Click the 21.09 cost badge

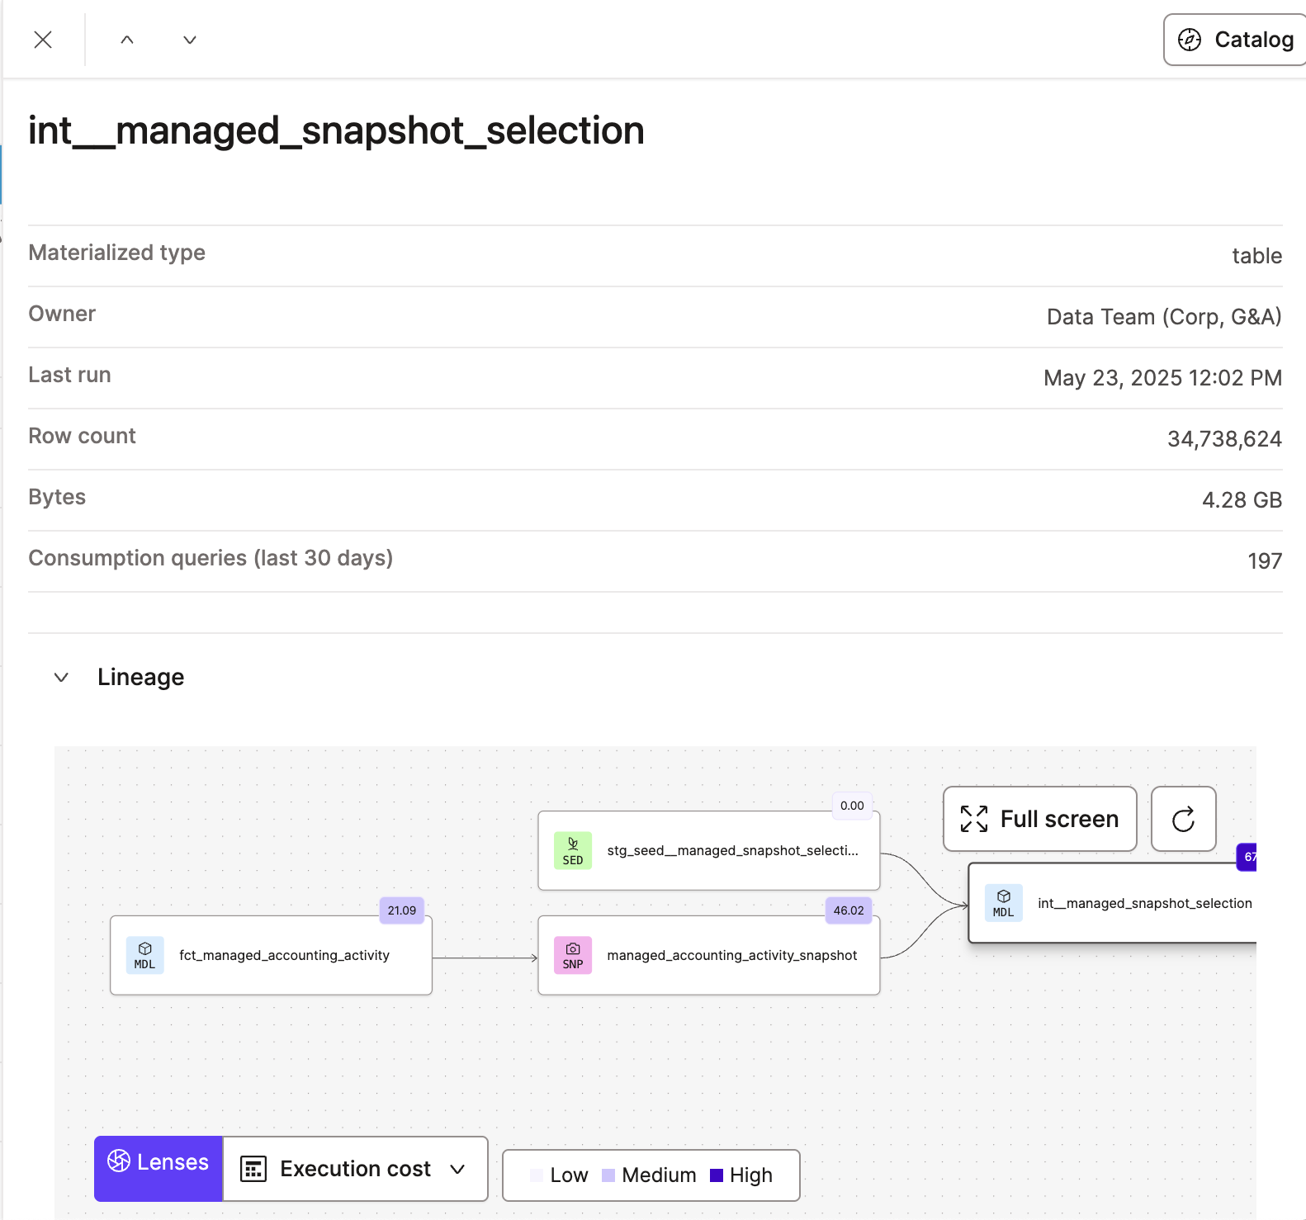(x=401, y=910)
